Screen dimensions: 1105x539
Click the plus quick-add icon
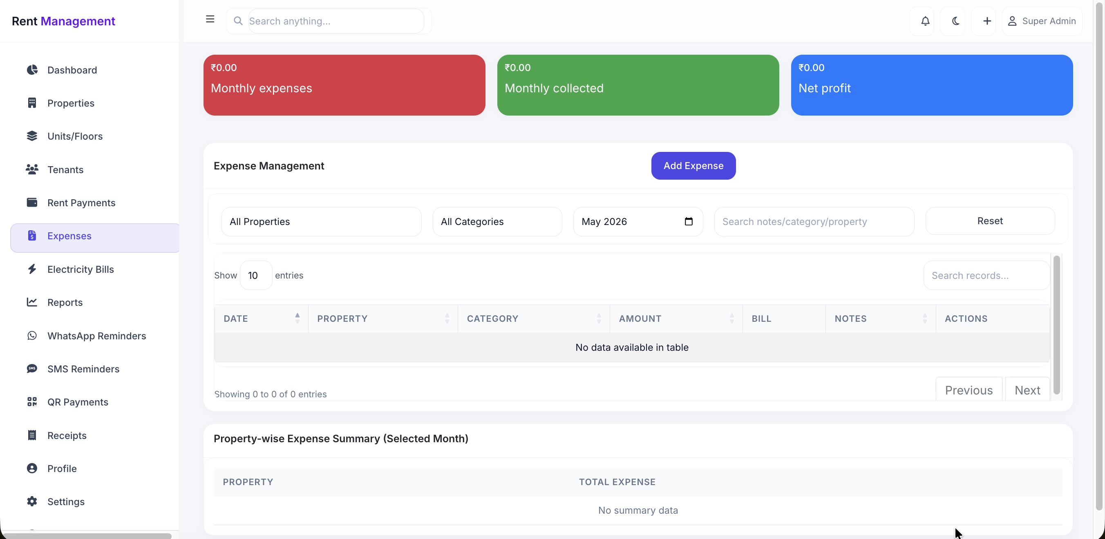(x=986, y=21)
